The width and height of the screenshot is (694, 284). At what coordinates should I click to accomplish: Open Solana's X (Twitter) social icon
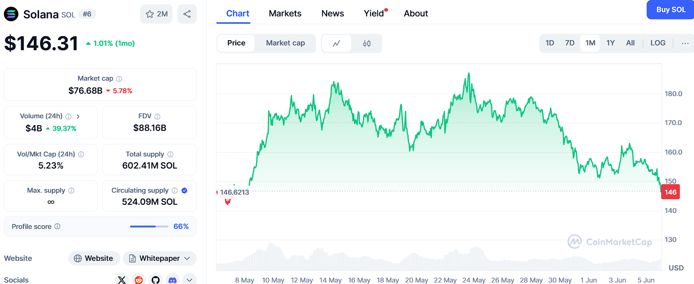(122, 280)
